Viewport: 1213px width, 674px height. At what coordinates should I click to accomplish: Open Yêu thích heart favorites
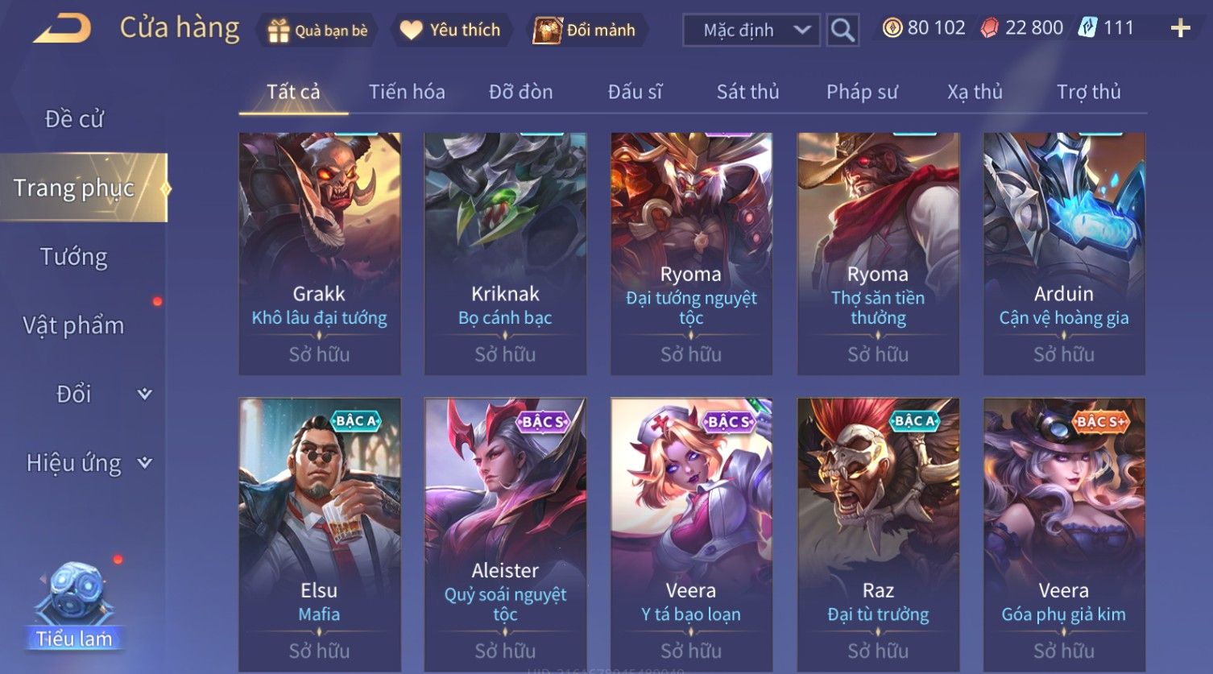[412, 31]
